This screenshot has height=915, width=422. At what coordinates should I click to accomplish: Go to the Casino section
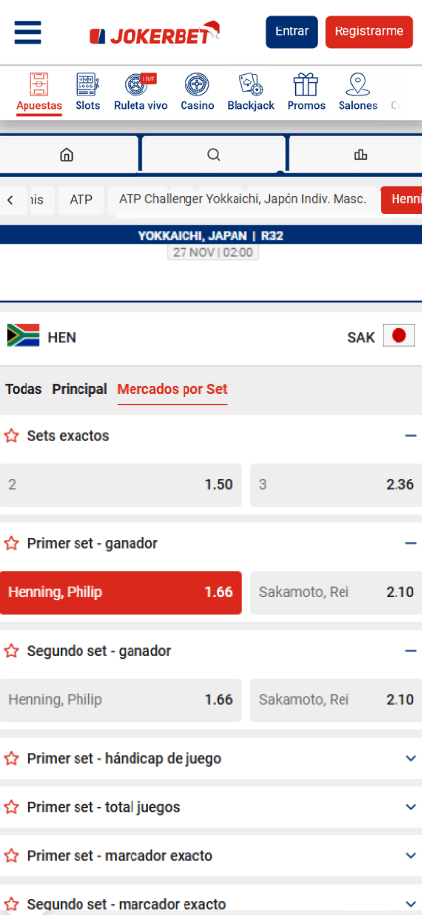tap(197, 91)
